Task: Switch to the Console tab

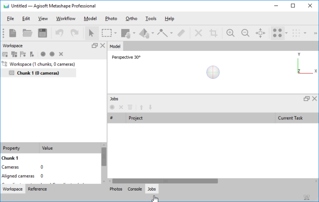Action: [x=135, y=189]
